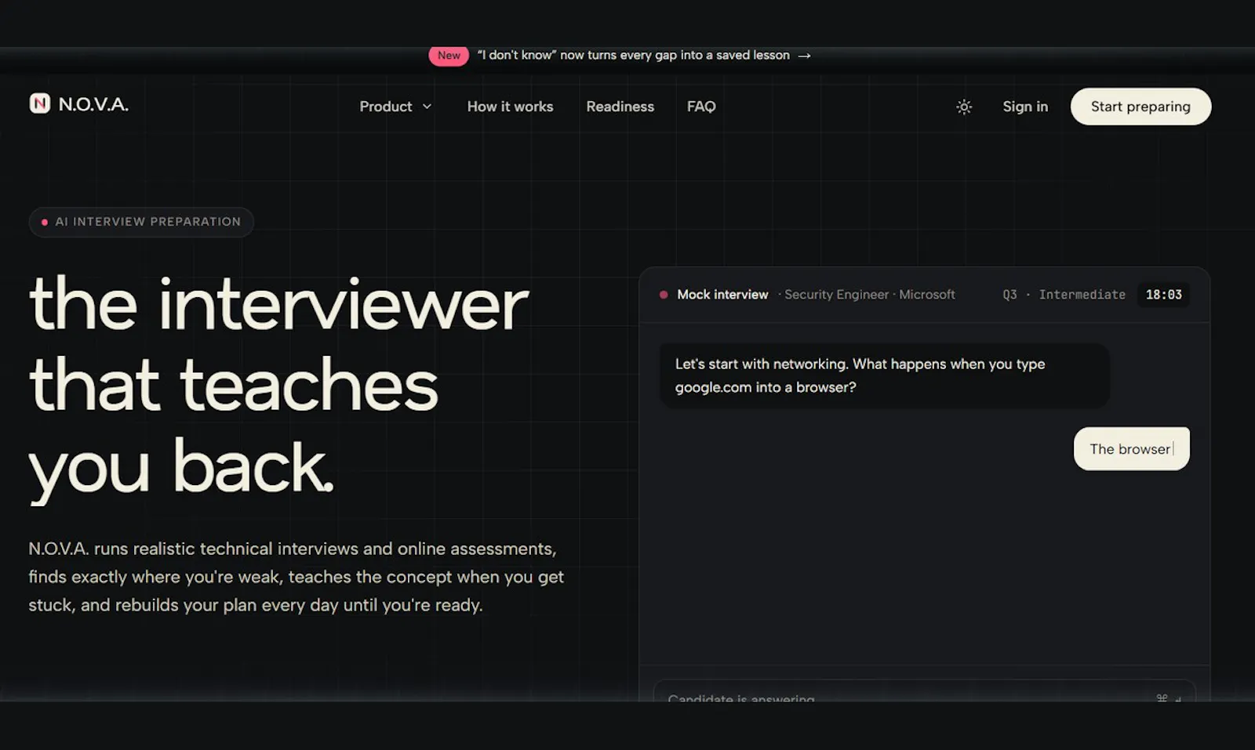The height and width of the screenshot is (750, 1255).
Task: Click the AI Interview Preparation pill
Action: click(141, 222)
